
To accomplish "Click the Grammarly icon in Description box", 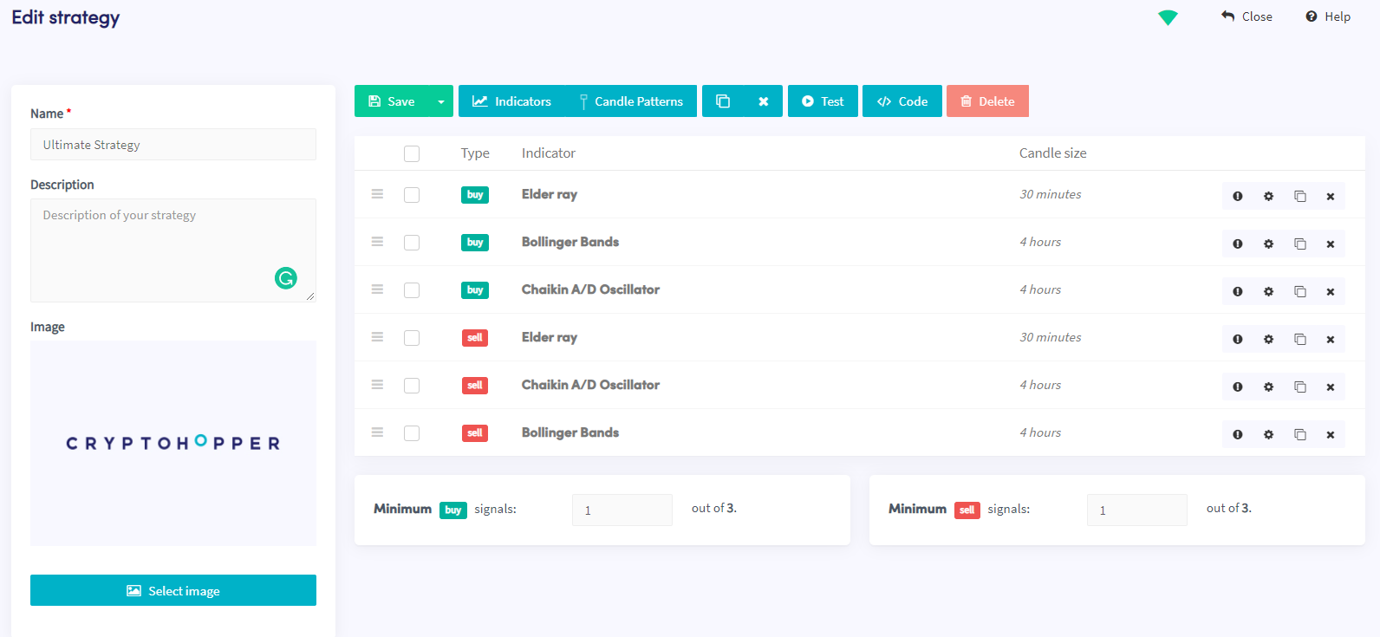I will (286, 277).
